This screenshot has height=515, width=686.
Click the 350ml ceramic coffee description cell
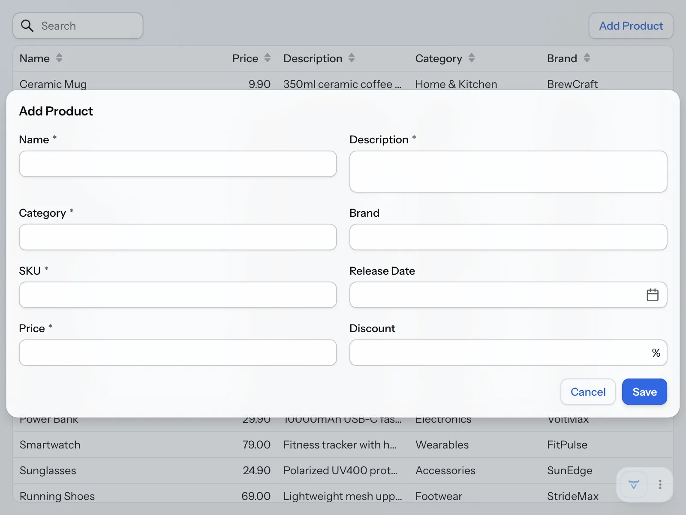342,84
